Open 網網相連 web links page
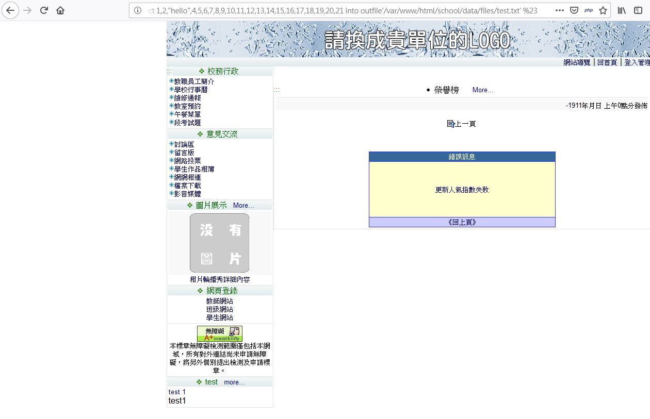Viewport: 650px width, 419px height. [x=187, y=177]
